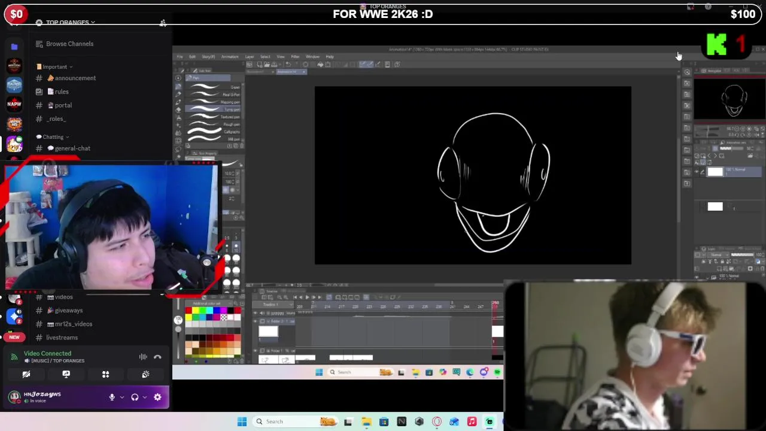Mute the Discord microphone
This screenshot has width=766, height=431.
point(112,397)
